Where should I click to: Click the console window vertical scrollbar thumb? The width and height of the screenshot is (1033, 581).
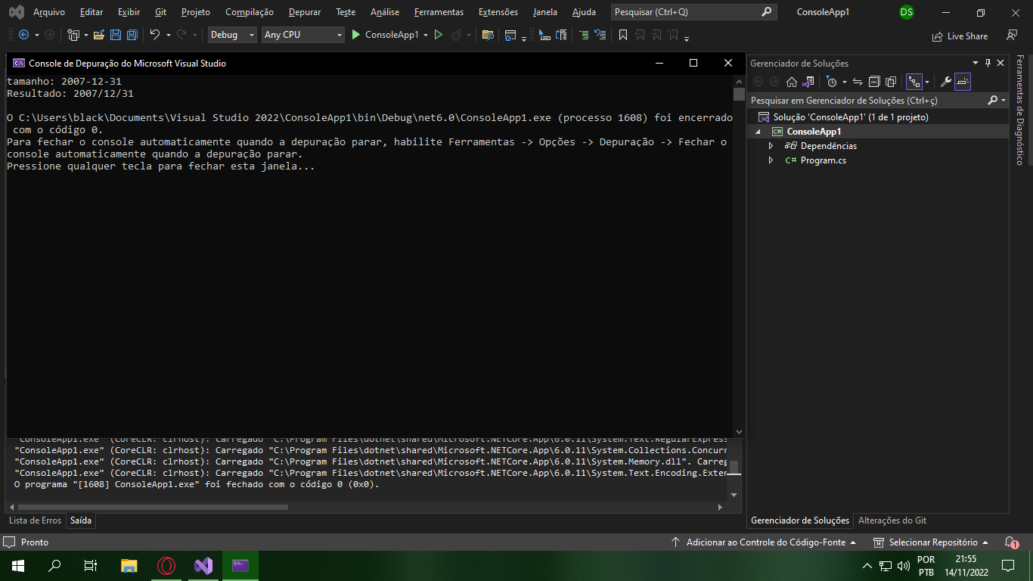click(x=739, y=94)
